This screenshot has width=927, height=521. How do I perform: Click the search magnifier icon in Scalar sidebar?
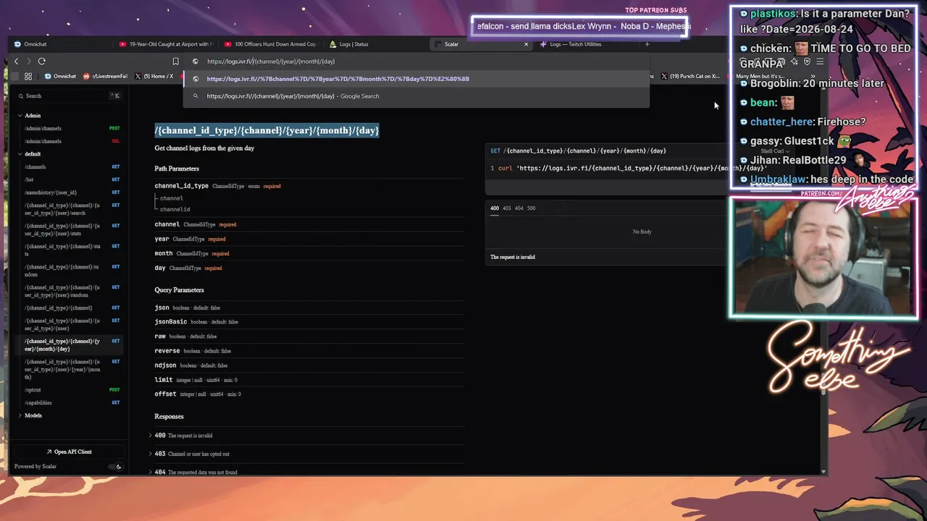20,96
